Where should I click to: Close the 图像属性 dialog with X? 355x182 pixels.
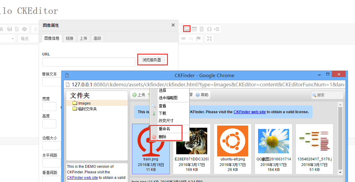coord(173,25)
